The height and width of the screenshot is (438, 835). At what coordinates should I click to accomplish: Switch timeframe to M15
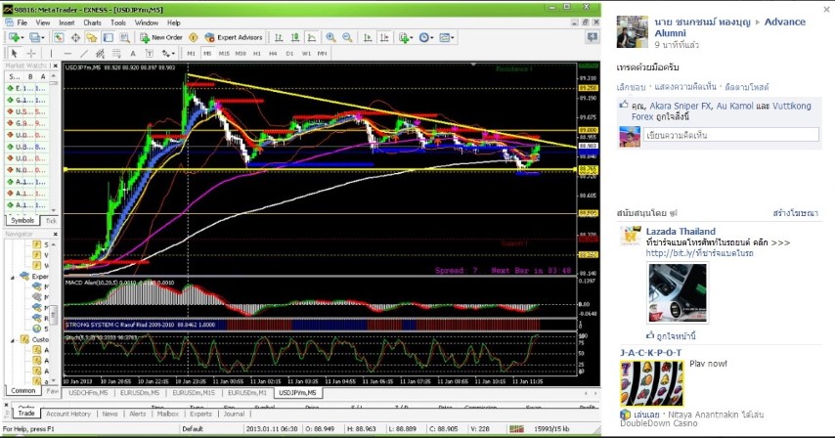coord(224,53)
